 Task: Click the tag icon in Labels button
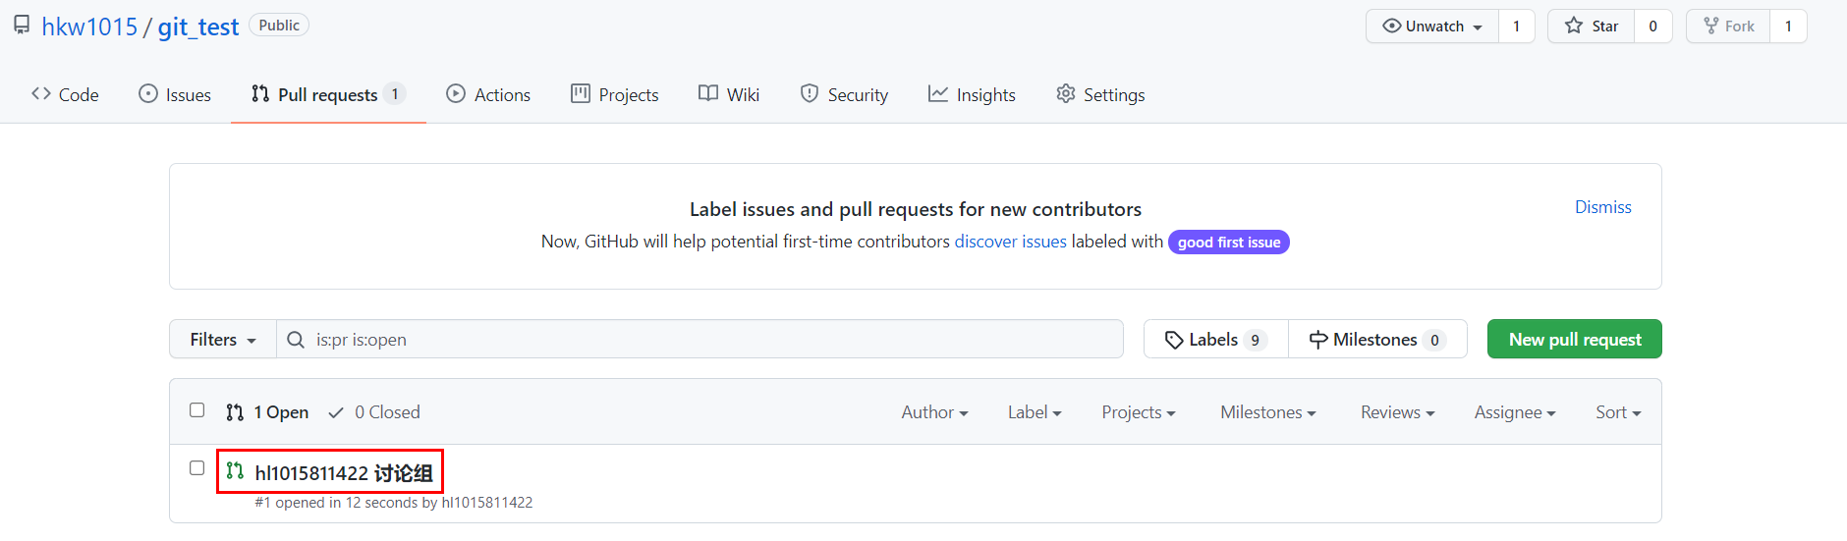[x=1174, y=340]
